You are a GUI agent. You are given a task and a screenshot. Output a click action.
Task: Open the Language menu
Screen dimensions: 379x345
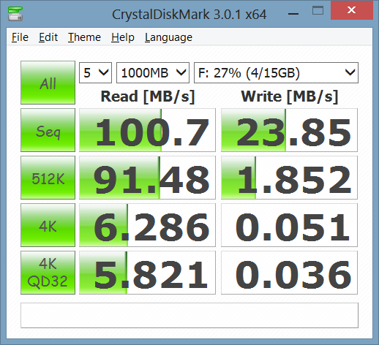(x=168, y=37)
